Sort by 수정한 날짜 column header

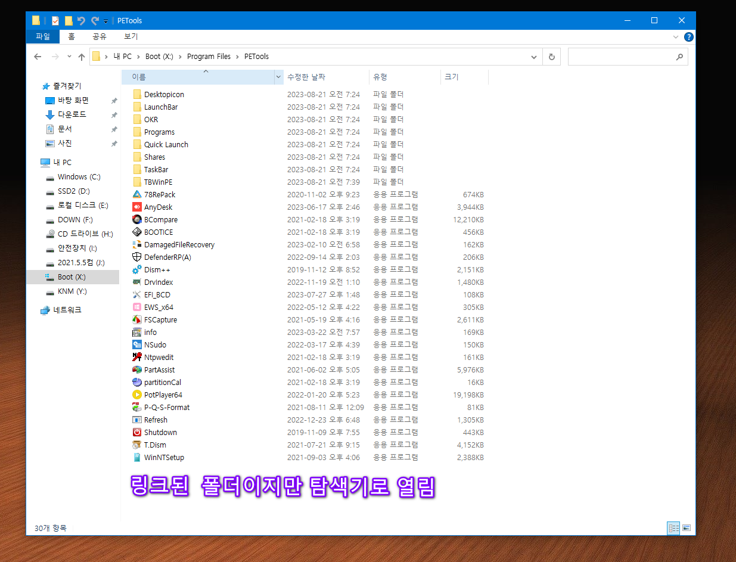[326, 77]
